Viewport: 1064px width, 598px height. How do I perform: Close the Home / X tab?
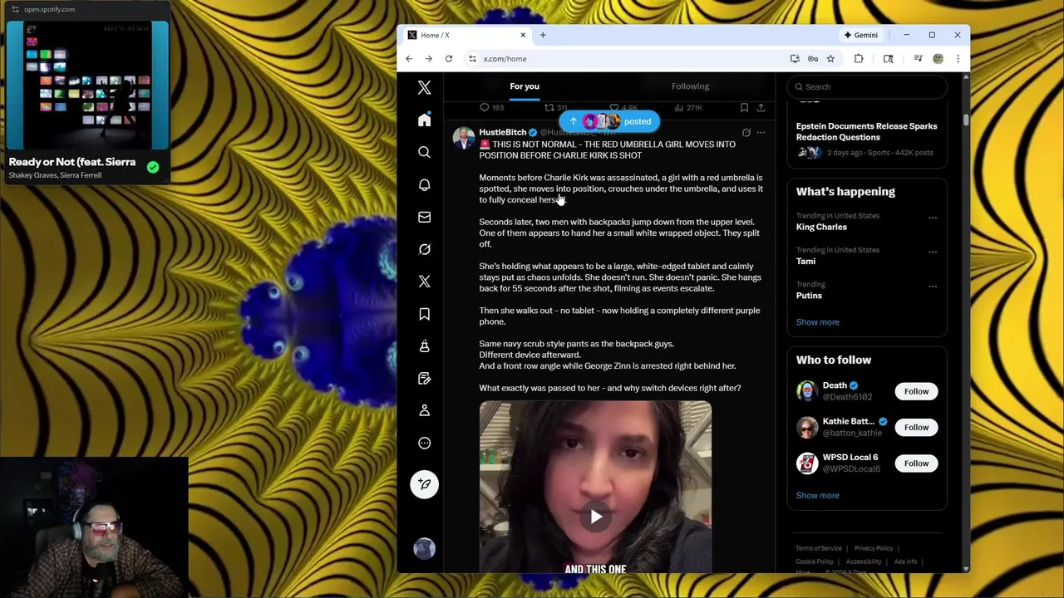pyautogui.click(x=523, y=35)
